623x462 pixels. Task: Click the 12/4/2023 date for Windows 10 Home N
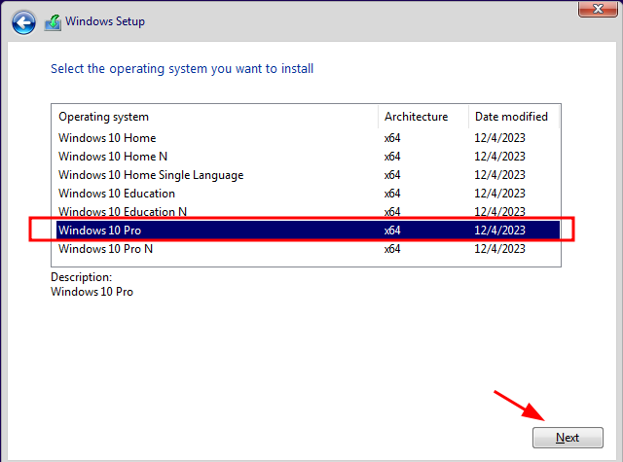tap(499, 157)
